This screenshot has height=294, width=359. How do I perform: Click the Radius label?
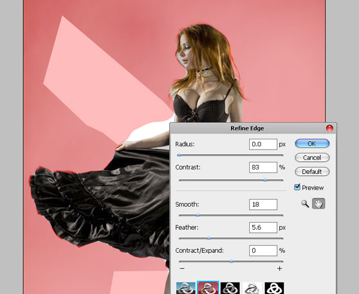(x=185, y=144)
